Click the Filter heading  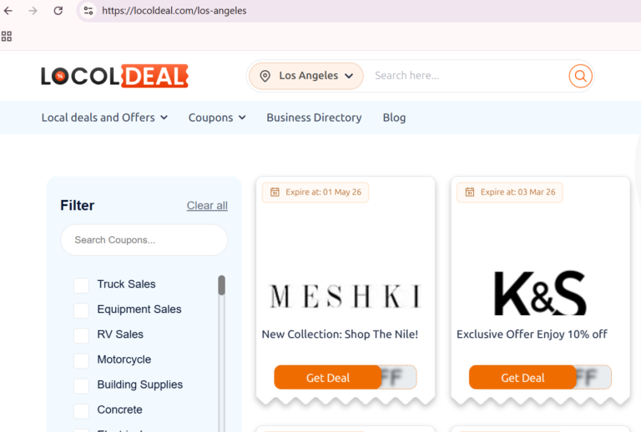click(x=78, y=205)
